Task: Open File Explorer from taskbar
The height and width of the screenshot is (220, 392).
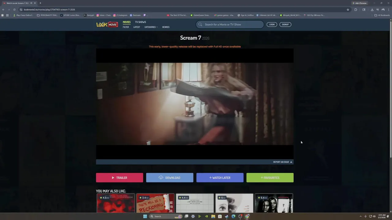Action: coord(213,216)
